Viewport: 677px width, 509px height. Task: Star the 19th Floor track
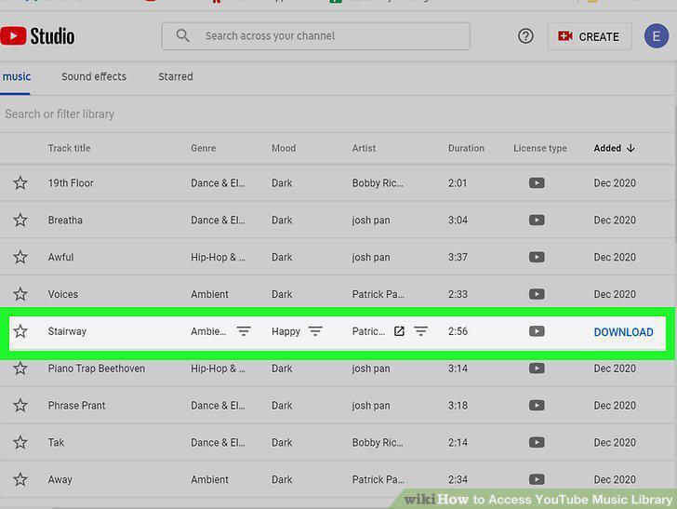click(x=20, y=182)
